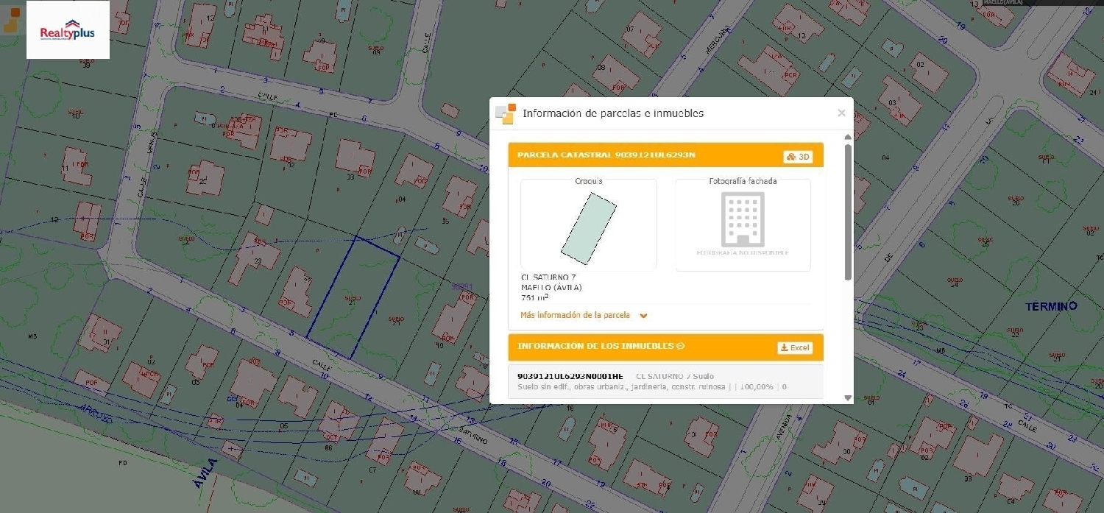The image size is (1104, 513).
Task: Click the TERMINO label on the map
Action: pyautogui.click(x=1051, y=305)
